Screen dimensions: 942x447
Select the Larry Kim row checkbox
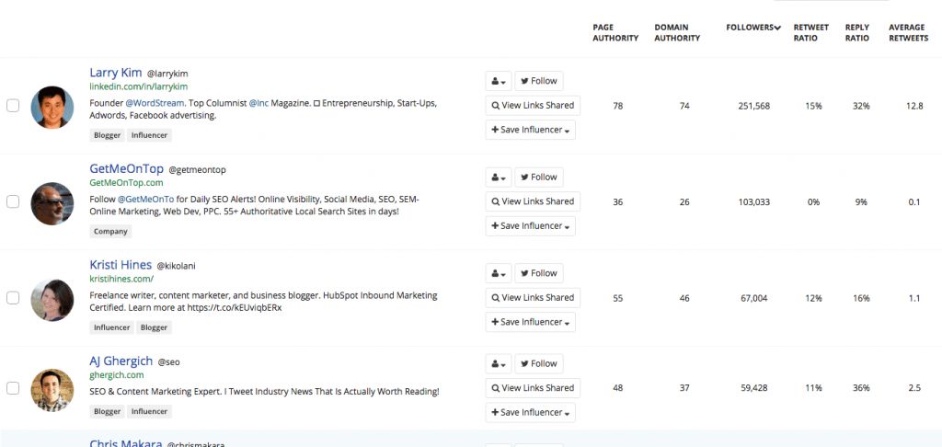(13, 106)
